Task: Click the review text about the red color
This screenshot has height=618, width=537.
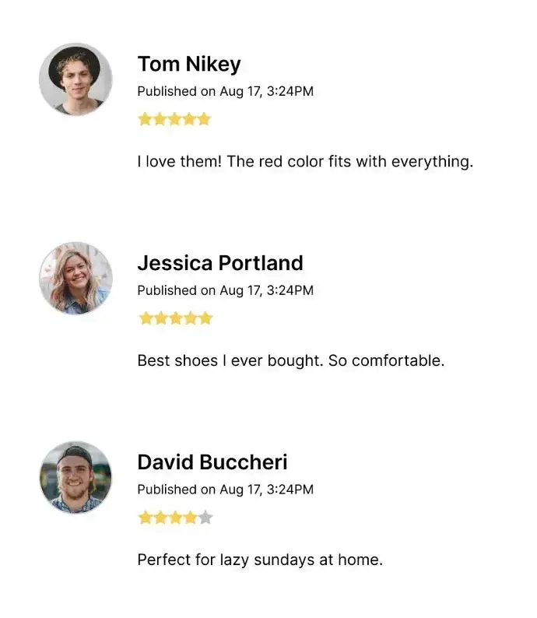Action: 305,162
